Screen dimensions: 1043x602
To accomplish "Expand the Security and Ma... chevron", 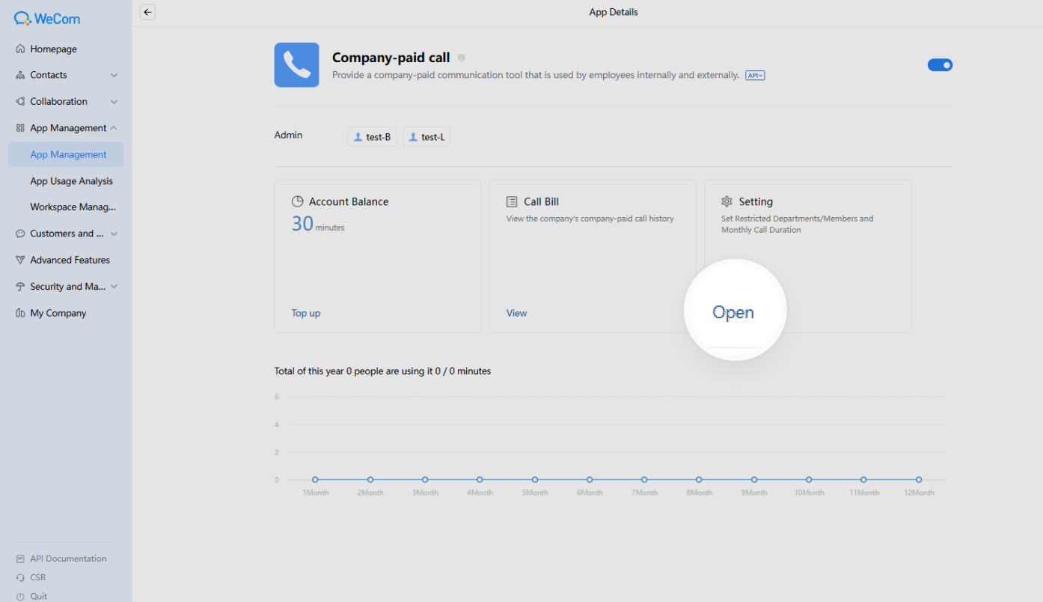I will click(114, 287).
